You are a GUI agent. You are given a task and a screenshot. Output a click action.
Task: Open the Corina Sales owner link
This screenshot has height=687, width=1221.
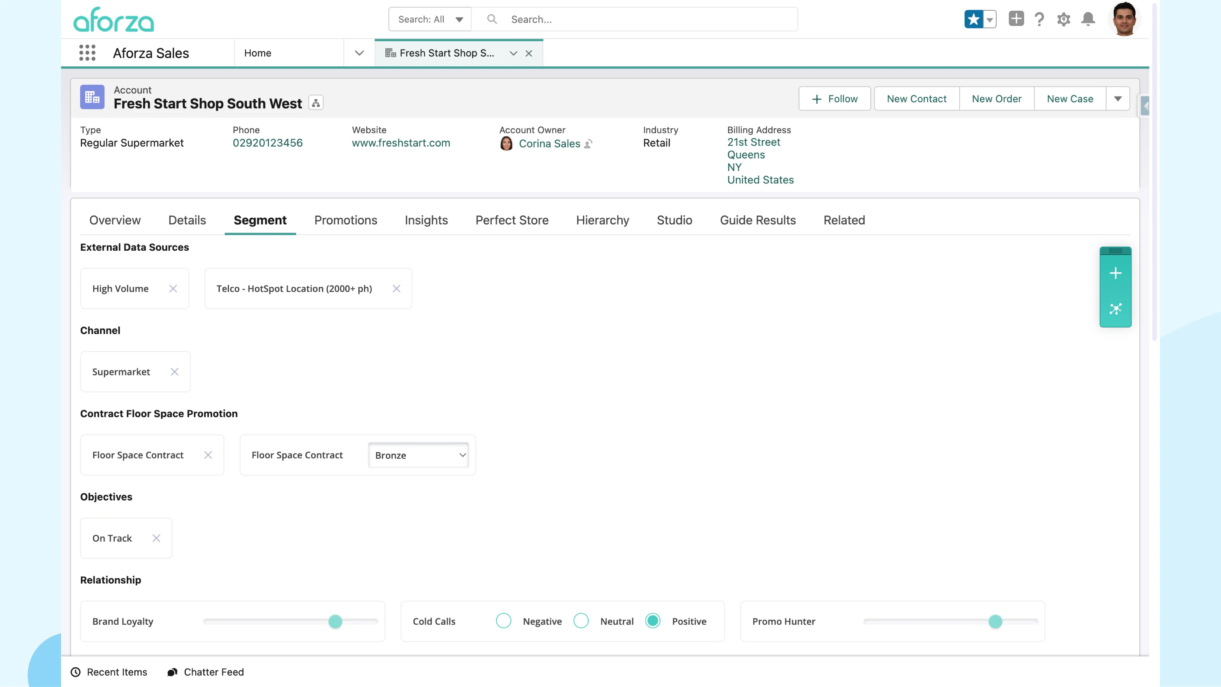pos(549,144)
